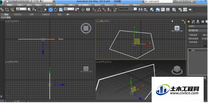Open the Schematic View icon
This screenshot has width=208, height=103.
168,9
